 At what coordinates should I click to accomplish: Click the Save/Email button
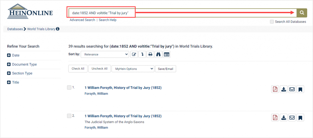pos(165,69)
